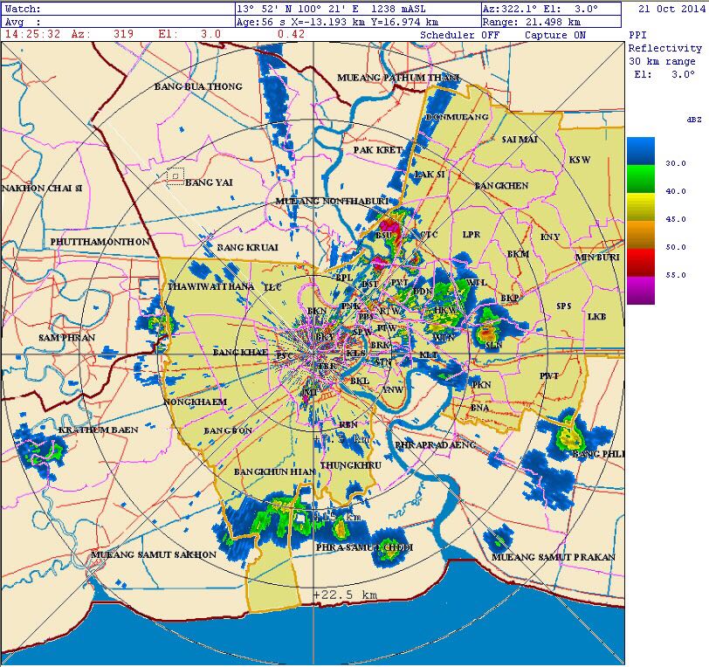Image resolution: width=709 pixels, height=667 pixels.
Task: Click the purple storm core at BSU
Action: coord(390,231)
